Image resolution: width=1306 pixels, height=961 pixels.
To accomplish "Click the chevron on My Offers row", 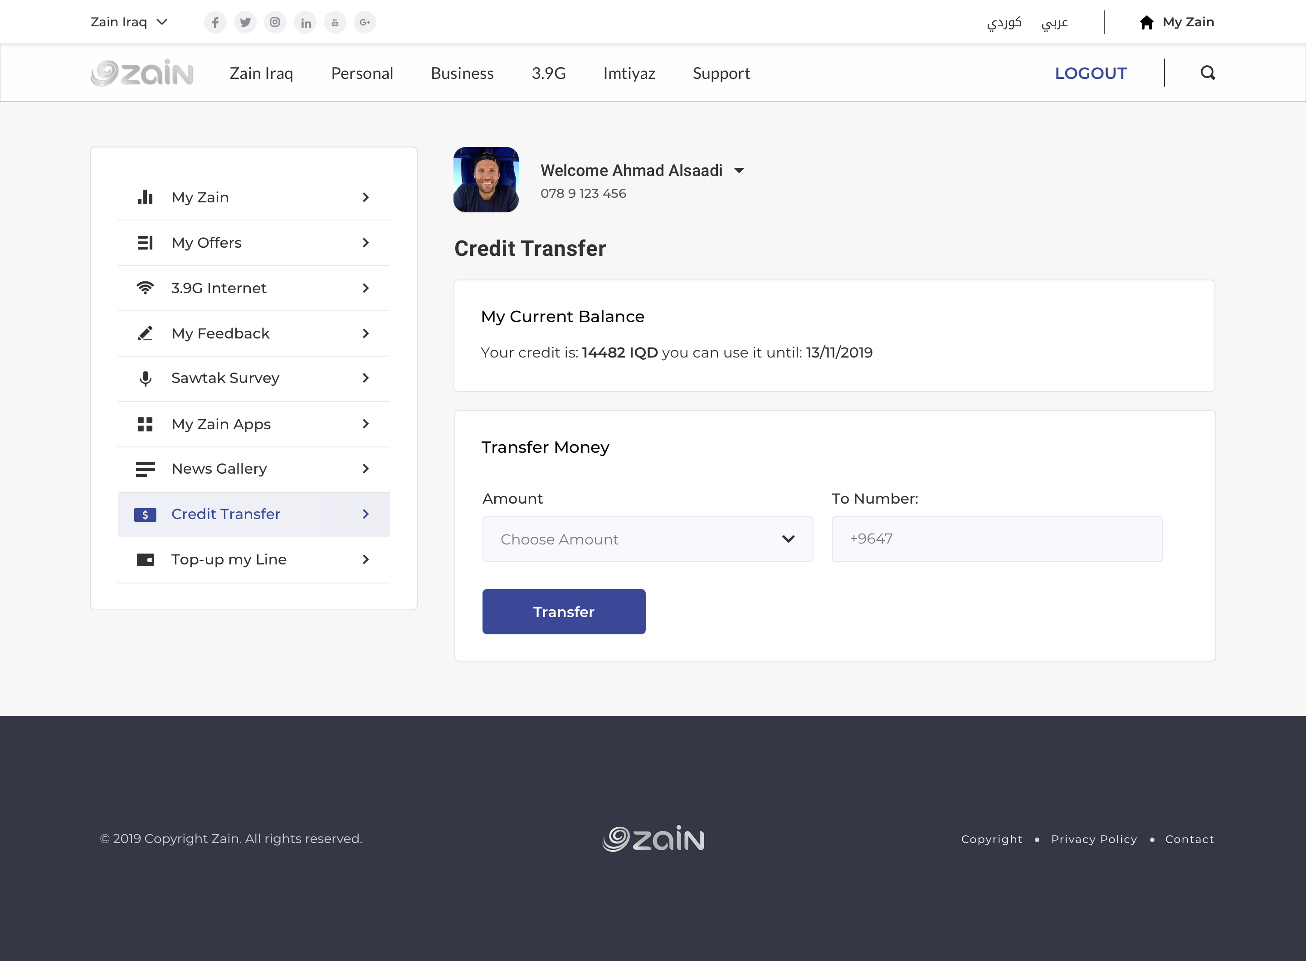I will click(x=365, y=243).
